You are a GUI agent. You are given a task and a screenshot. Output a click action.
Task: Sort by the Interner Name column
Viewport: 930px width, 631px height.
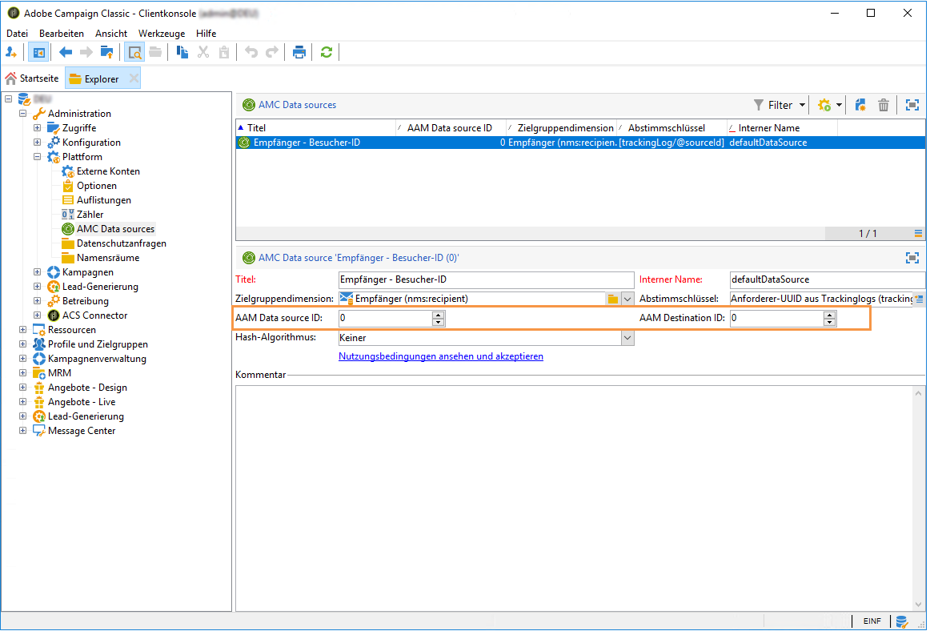coord(782,127)
